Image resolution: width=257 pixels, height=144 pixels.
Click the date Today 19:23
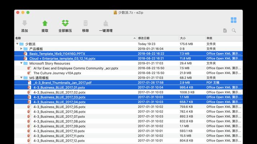pos(146,44)
